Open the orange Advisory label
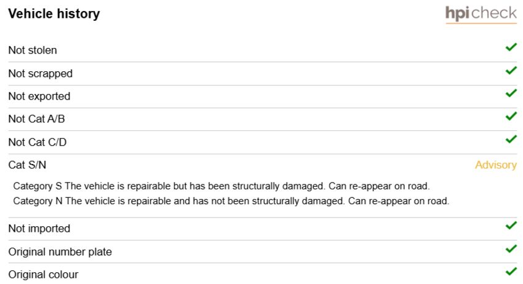523x284 pixels. [496, 165]
